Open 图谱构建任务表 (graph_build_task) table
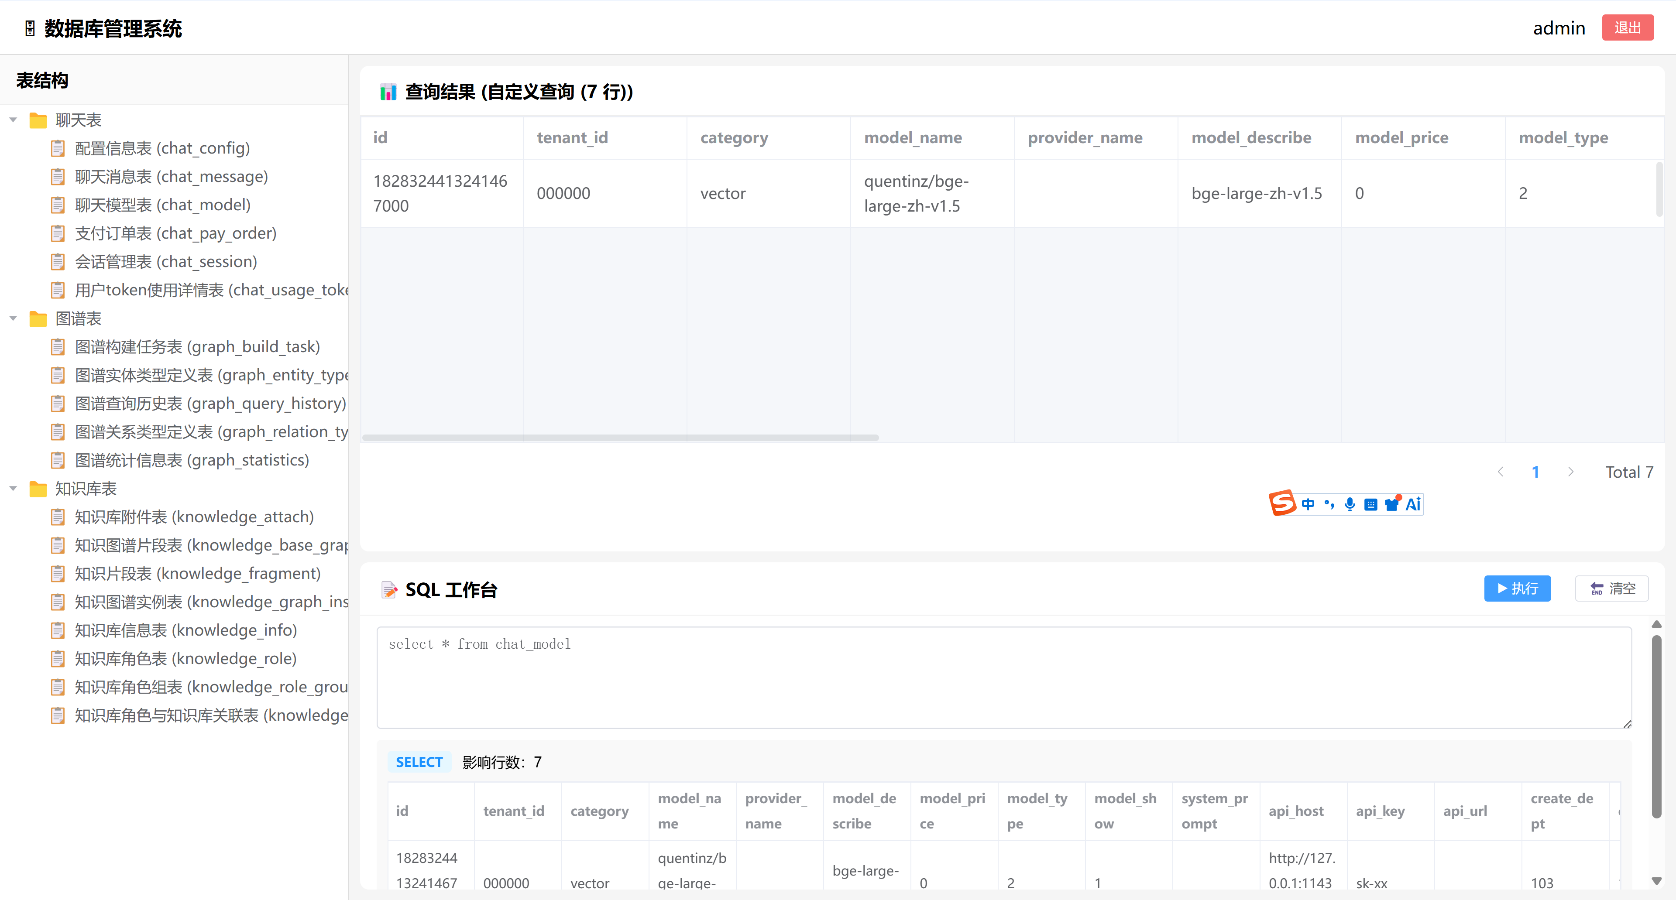The height and width of the screenshot is (900, 1676). (x=197, y=347)
